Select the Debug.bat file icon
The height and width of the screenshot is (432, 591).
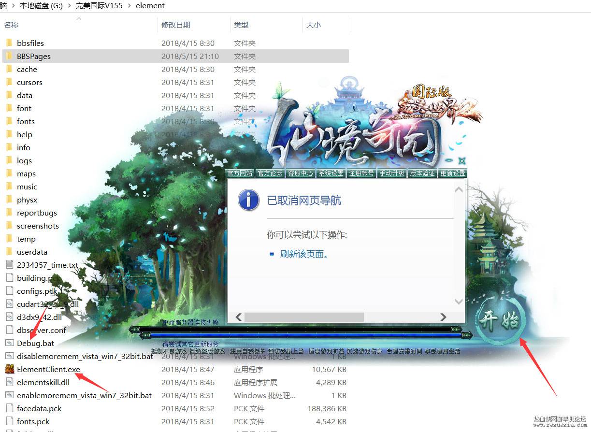(9, 343)
